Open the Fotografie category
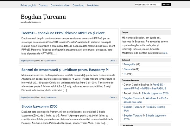This screenshot has width=190, height=126. click(129, 64)
